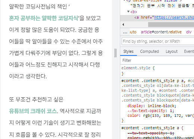Switch to the Styles tab
The height and width of the screenshot is (139, 194).
pyautogui.click(x=128, y=51)
